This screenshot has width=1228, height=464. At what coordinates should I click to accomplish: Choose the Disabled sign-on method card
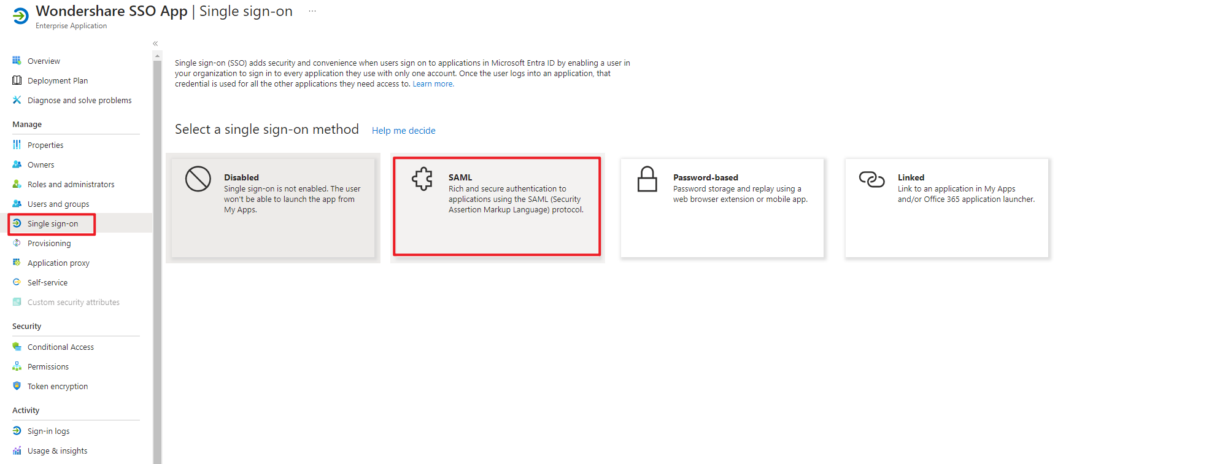(x=273, y=208)
